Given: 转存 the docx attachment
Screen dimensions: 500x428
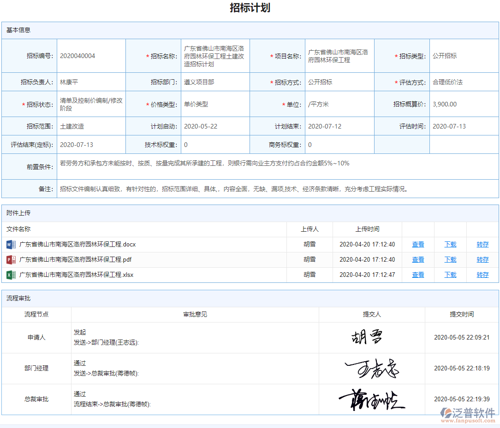Looking at the screenshot, I should pyautogui.click(x=482, y=244).
